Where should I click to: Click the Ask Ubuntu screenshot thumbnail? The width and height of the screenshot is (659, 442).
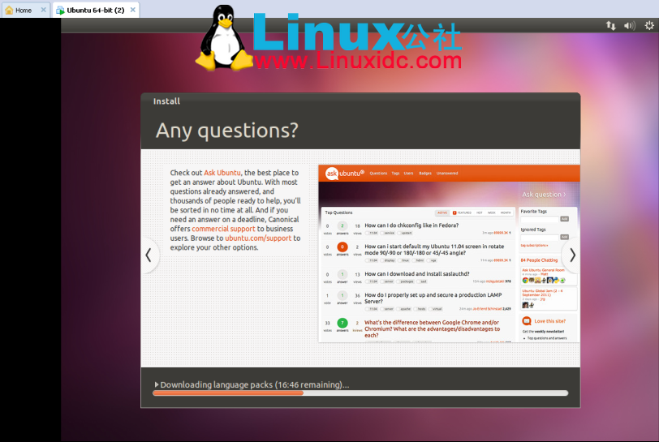click(449, 253)
